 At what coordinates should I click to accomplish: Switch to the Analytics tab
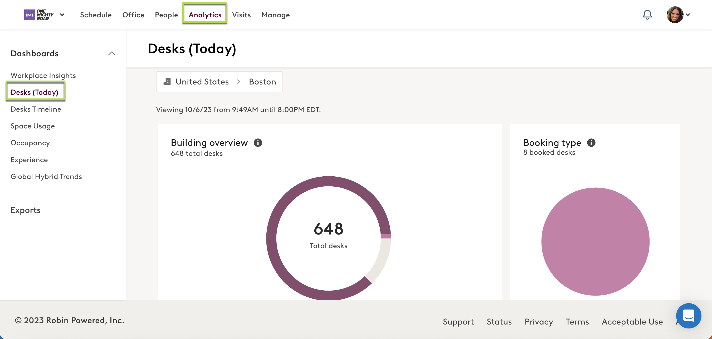click(x=204, y=15)
